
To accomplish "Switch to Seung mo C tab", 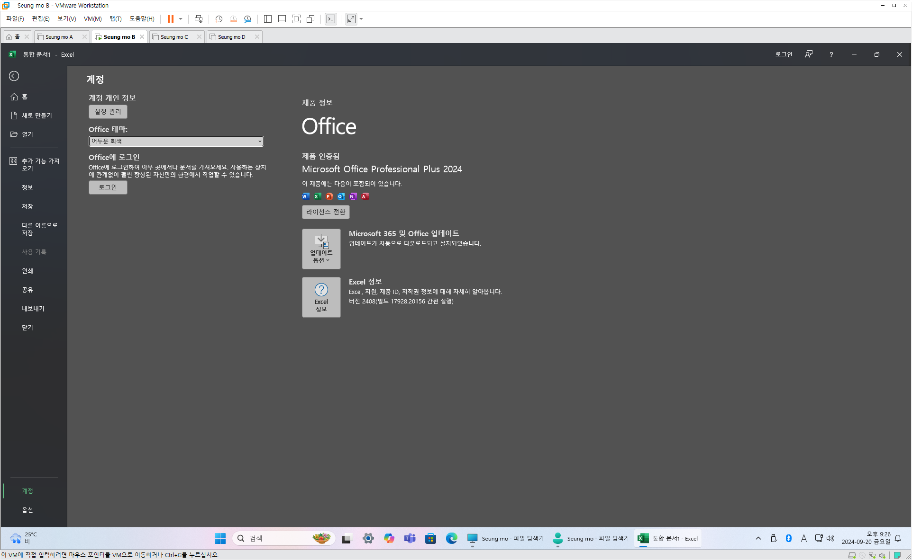I will (x=174, y=37).
